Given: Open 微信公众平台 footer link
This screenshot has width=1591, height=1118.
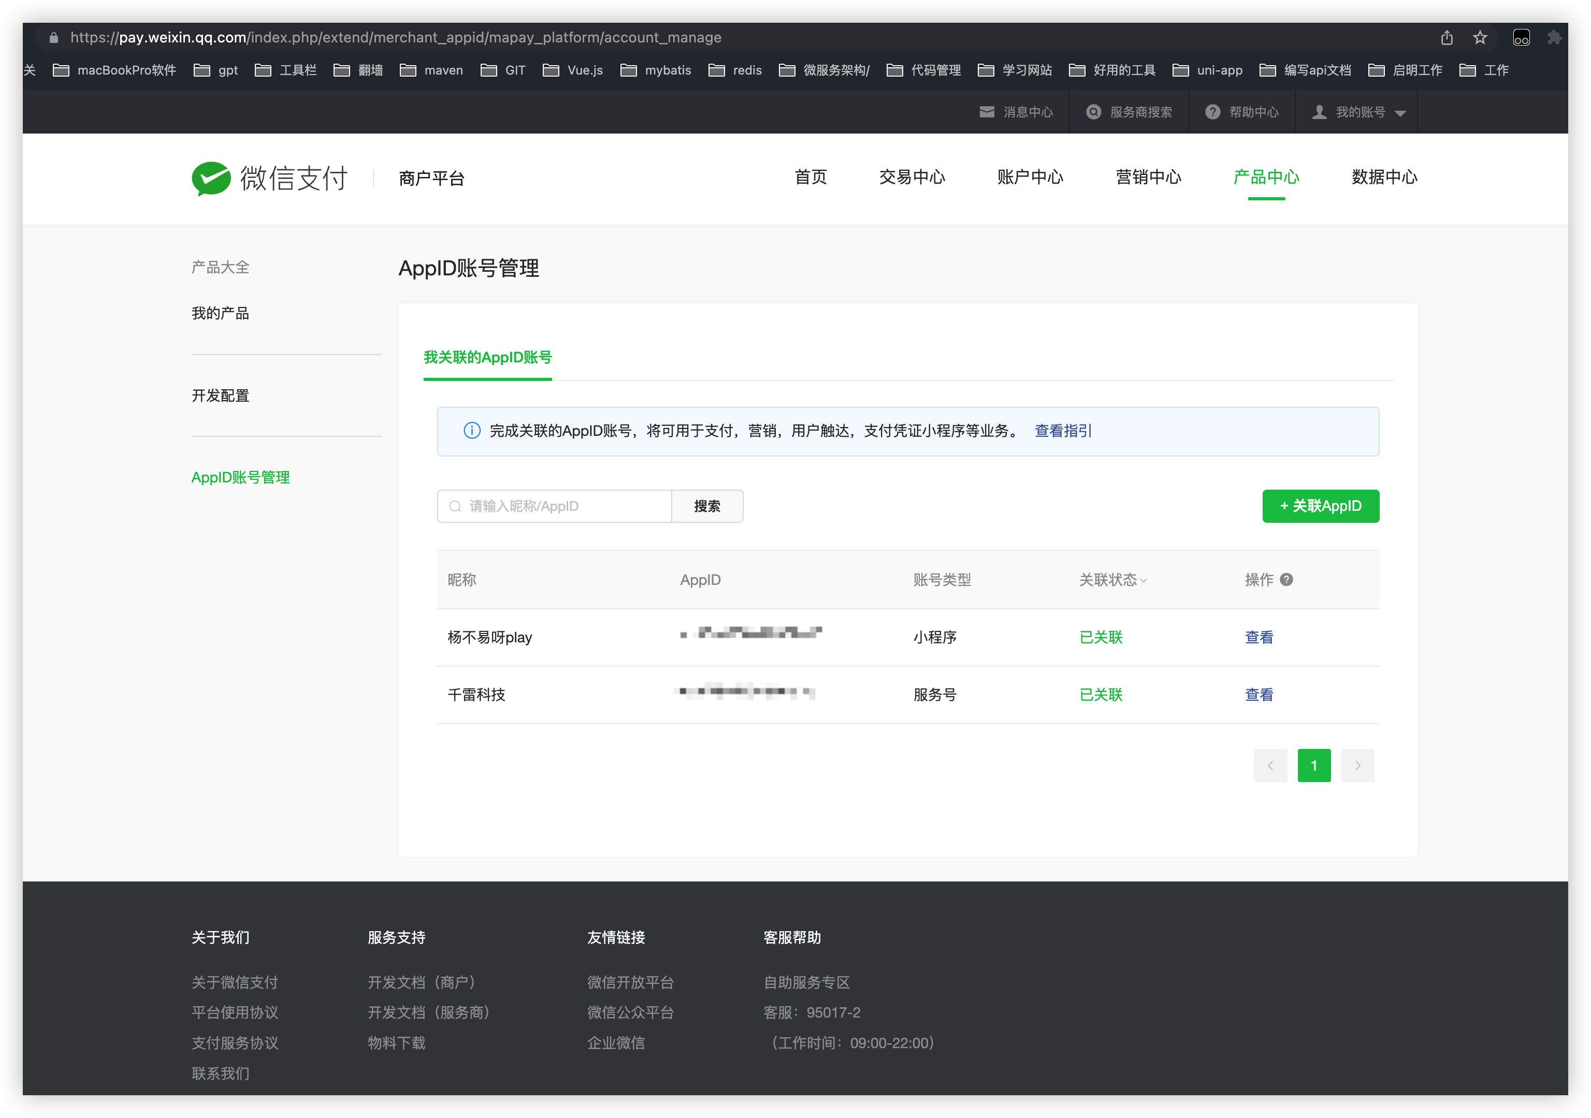Looking at the screenshot, I should point(631,1013).
